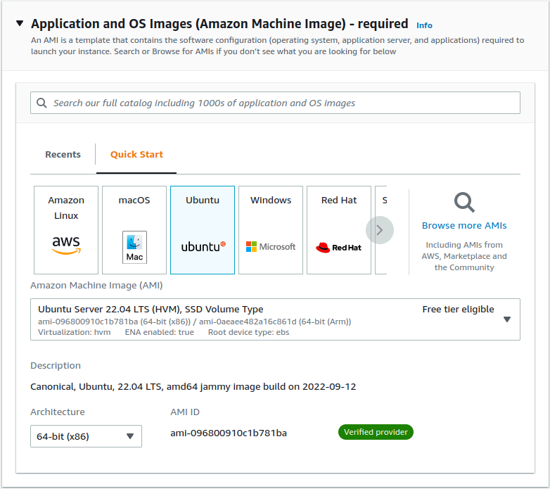Image resolution: width=550 pixels, height=489 pixels.
Task: Collapse the Application and OS Images section
Action: coord(20,23)
